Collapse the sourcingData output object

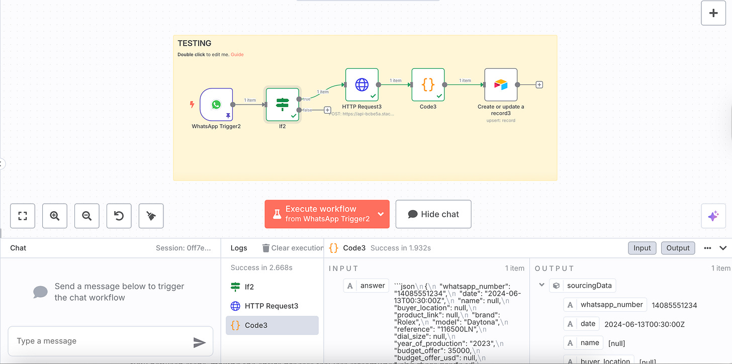tap(541, 285)
